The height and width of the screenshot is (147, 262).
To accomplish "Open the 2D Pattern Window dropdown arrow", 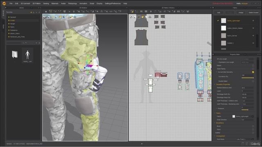I will click(178, 8).
